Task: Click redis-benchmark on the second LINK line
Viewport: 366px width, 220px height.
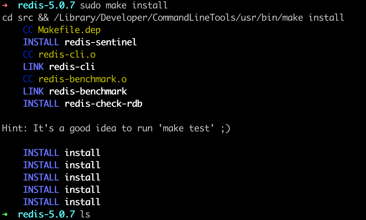Action: 88,91
